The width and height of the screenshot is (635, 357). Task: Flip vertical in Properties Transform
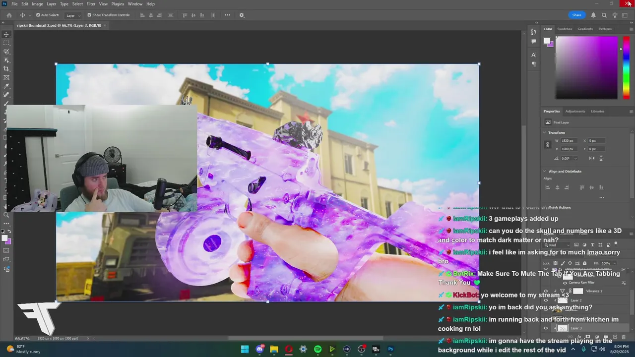pyautogui.click(x=601, y=158)
